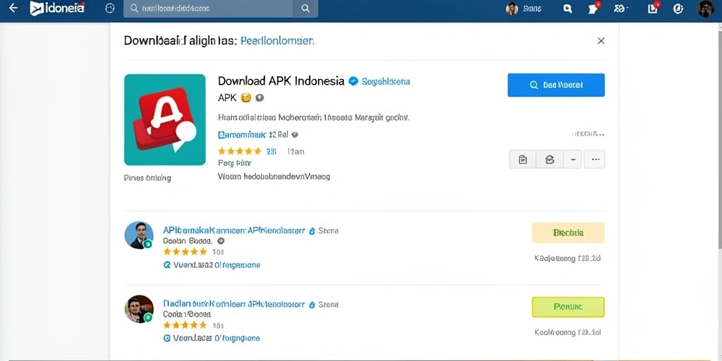The width and height of the screenshot is (722, 361).
Task: Open the red A app thumbnail
Action: pyautogui.click(x=165, y=120)
